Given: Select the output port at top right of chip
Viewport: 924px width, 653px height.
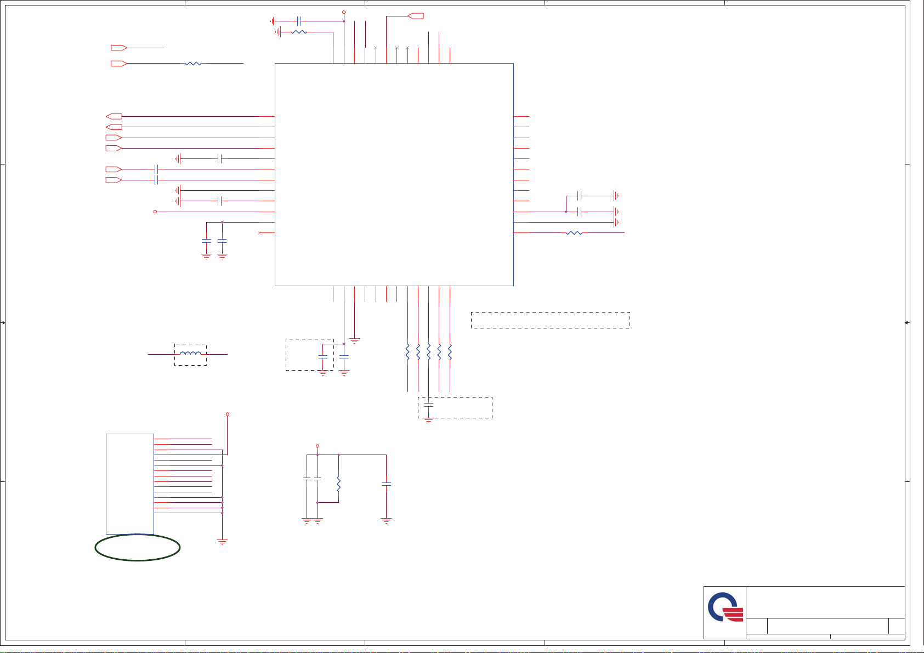Looking at the screenshot, I should tap(416, 16).
